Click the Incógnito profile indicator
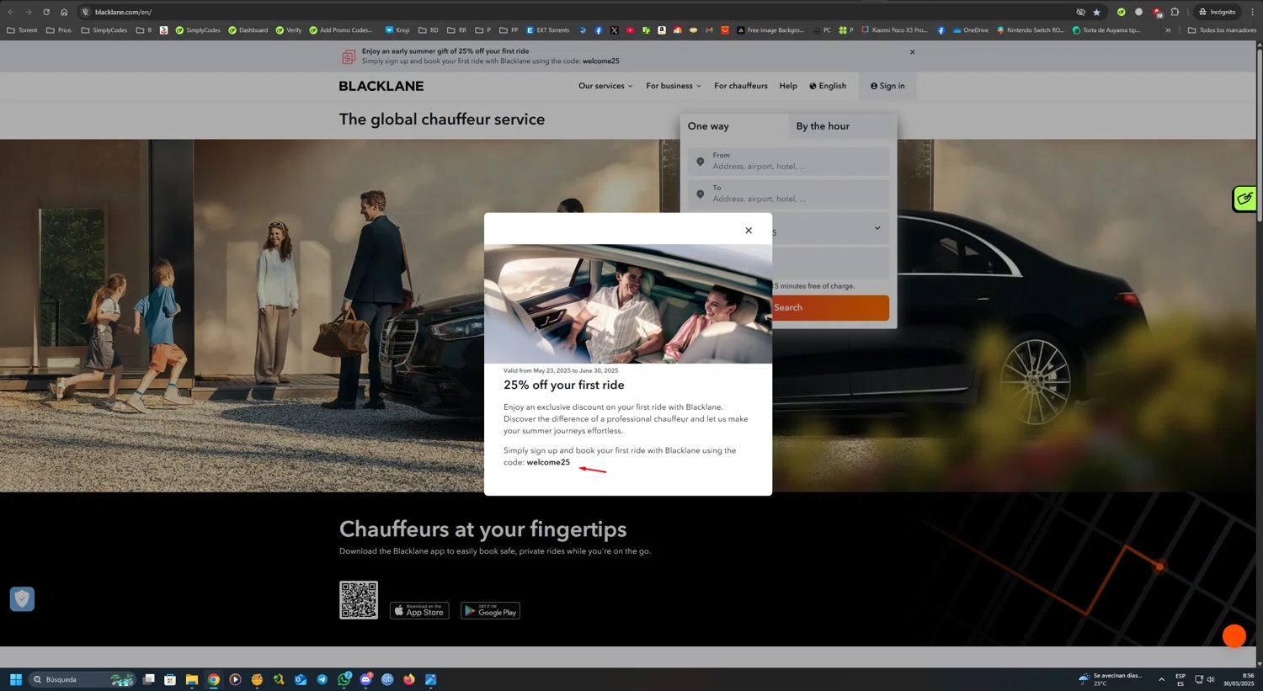This screenshot has width=1263, height=691. click(1218, 12)
